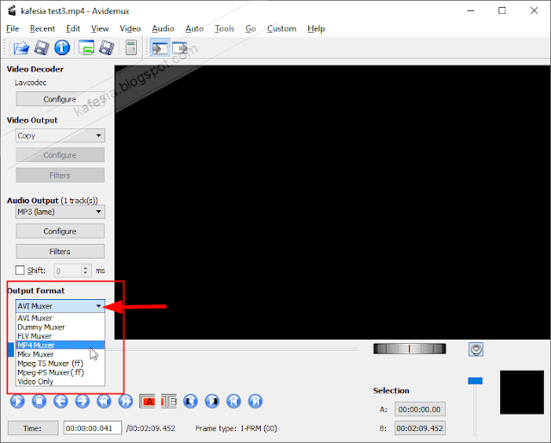Go to the last frame
Image resolution: width=551 pixels, height=443 pixels.
[x=256, y=401]
